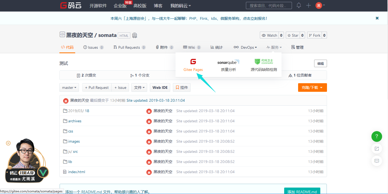388x194 pixels.
Task: Switch to the Issues tab
Action: (x=93, y=47)
